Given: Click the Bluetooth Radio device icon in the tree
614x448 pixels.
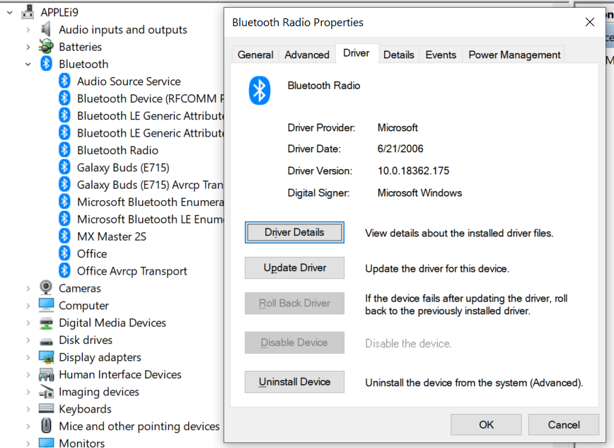Looking at the screenshot, I should pyautogui.click(x=64, y=150).
